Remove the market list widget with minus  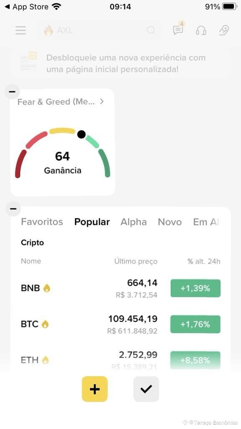(13, 209)
